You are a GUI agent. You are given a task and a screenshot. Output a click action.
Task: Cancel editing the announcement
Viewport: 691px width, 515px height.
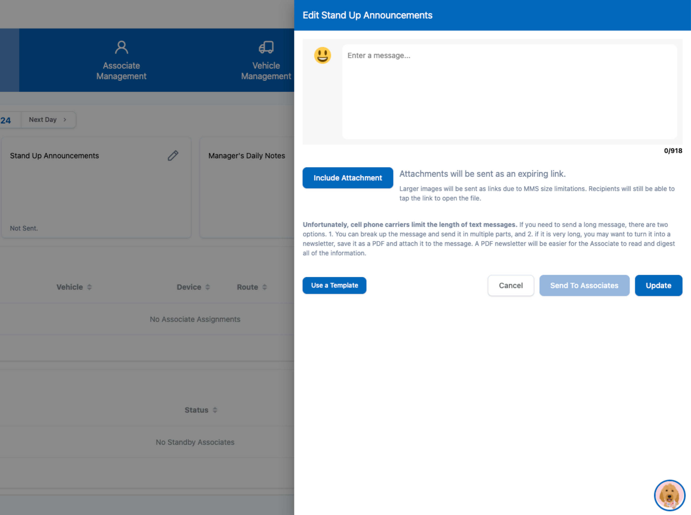(x=510, y=285)
